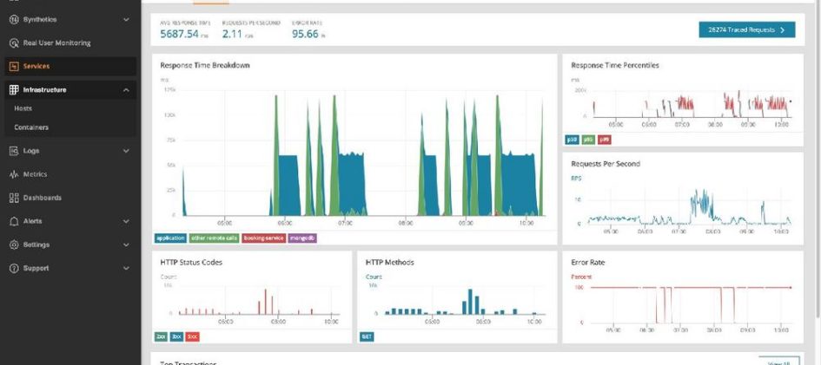The image size is (821, 365).
Task: Click the Alerts bell icon
Action: 14,221
